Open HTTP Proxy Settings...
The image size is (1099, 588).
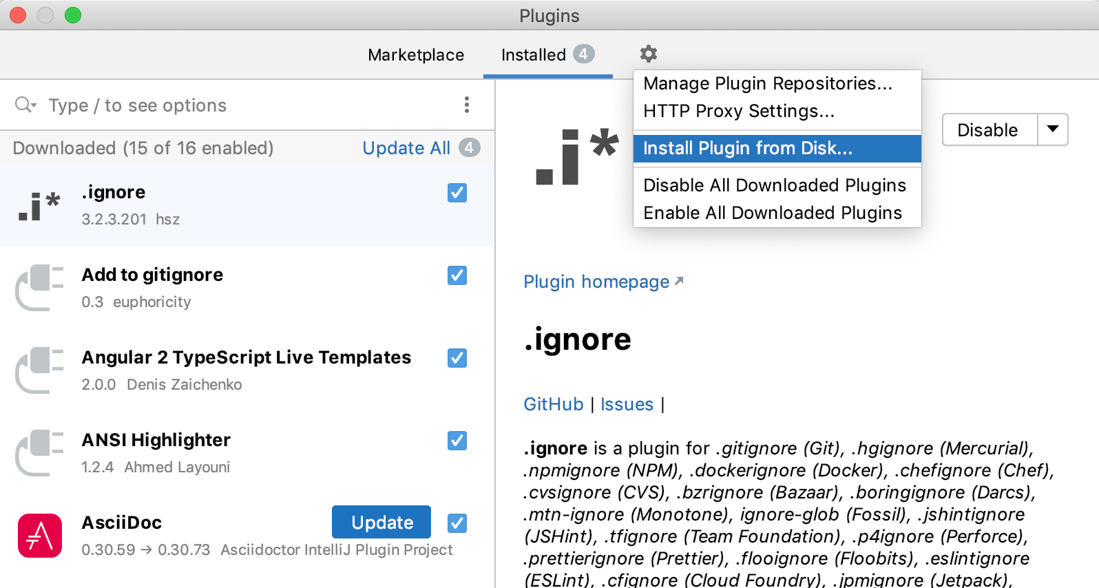coord(777,111)
